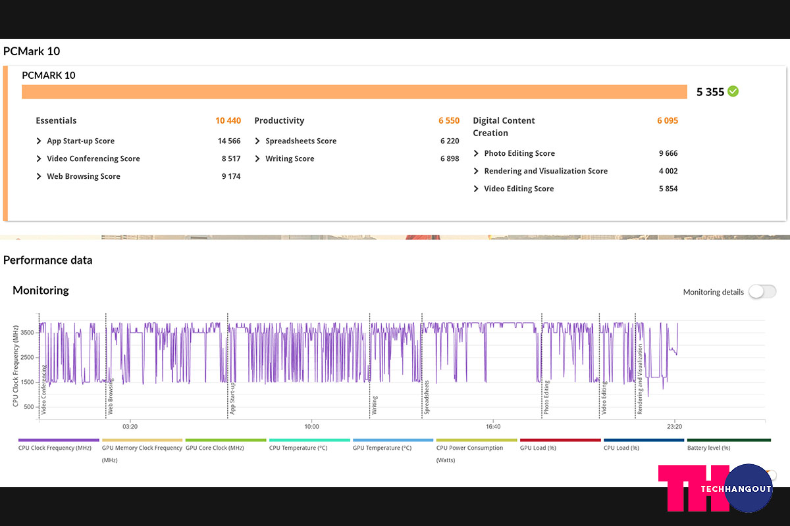Click the Monitoring section heading
Viewport: 790px width, 526px height.
(41, 290)
